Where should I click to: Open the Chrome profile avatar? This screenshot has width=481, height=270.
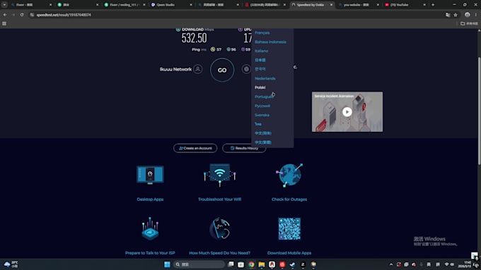pos(467,15)
